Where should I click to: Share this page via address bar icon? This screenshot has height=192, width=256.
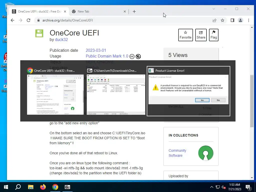click(214, 20)
